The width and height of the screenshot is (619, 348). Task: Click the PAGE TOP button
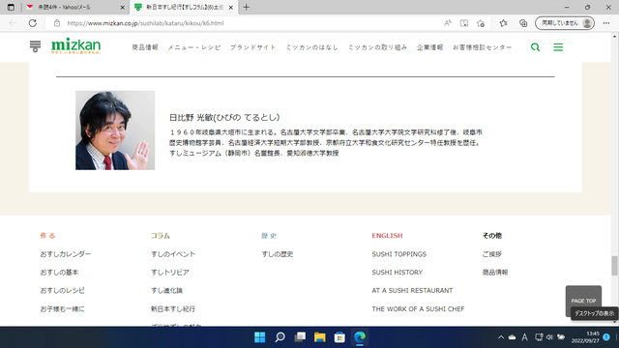pos(583,301)
